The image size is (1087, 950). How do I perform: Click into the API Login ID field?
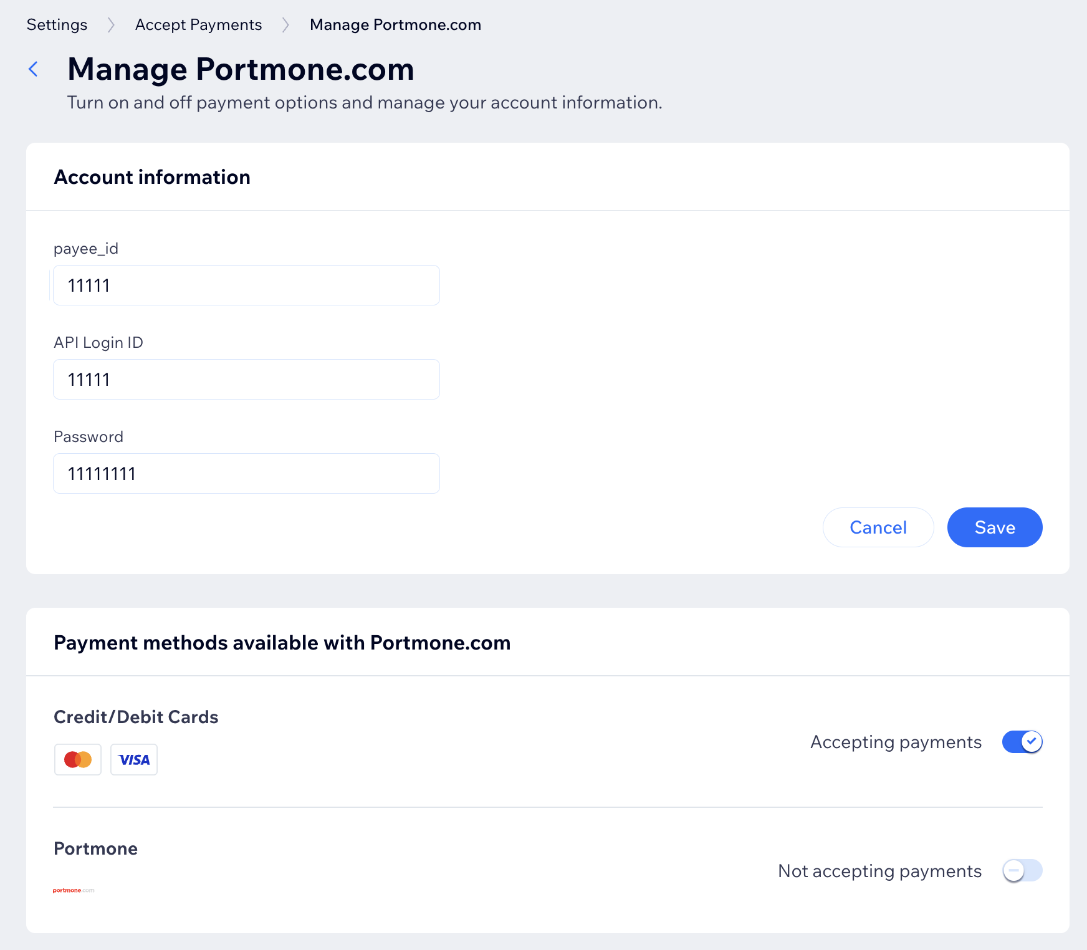tap(246, 380)
